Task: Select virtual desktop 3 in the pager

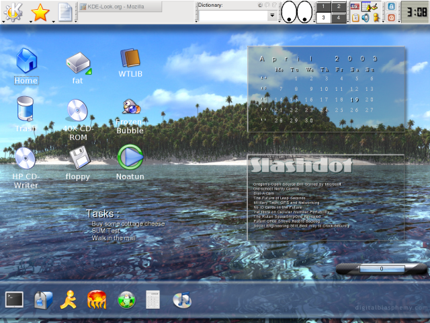Action: click(323, 17)
